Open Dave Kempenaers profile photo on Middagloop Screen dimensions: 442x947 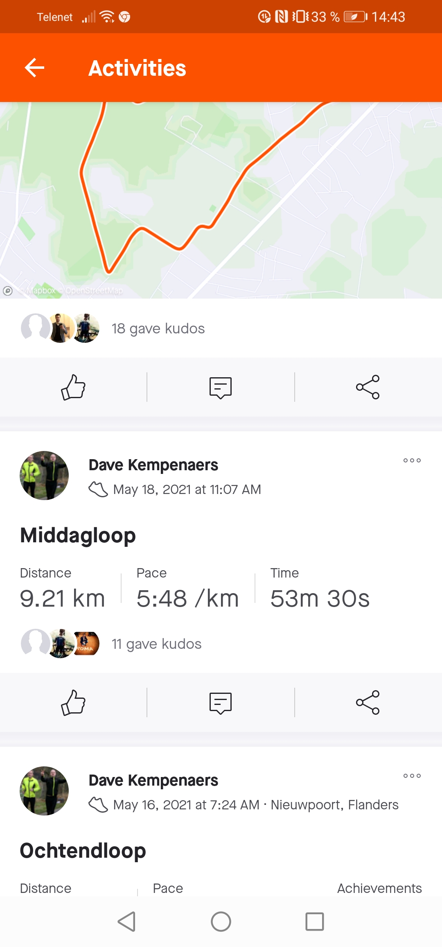[x=44, y=476]
